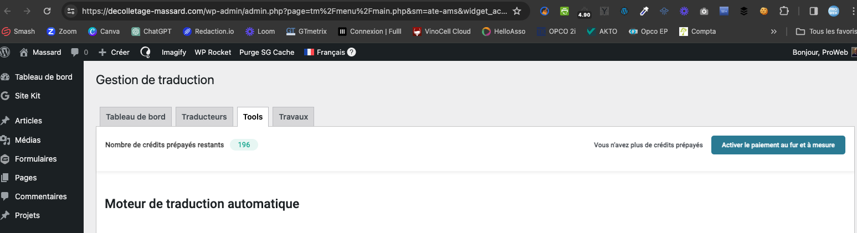The height and width of the screenshot is (233, 857).
Task: Click Activer le paiement au fur et à mesure
Action: pos(778,145)
